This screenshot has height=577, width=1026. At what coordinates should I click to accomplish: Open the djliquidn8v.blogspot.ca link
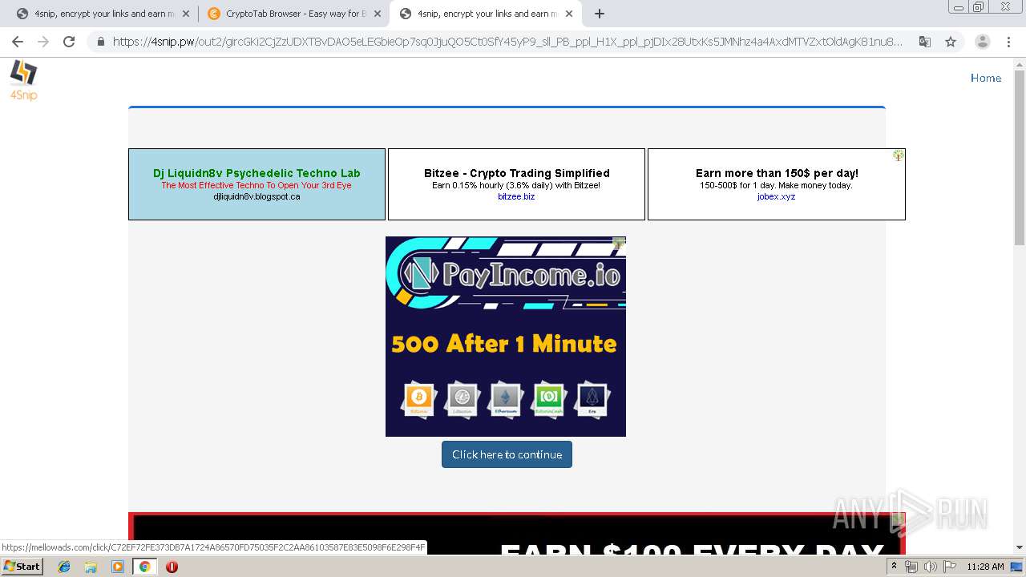click(x=256, y=196)
